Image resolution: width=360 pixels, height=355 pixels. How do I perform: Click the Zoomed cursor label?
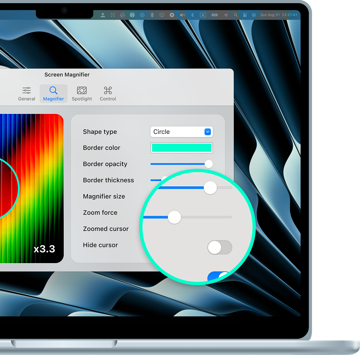(106, 229)
